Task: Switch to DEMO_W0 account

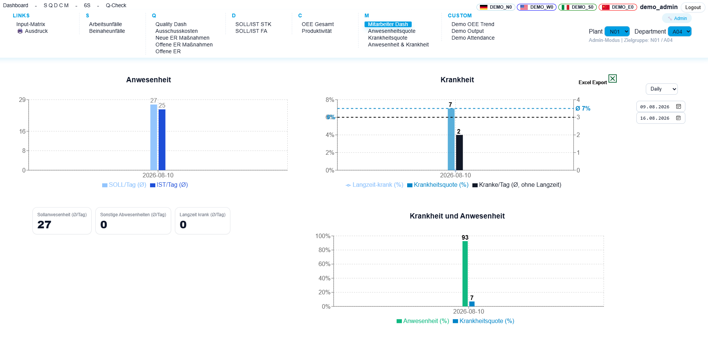Action: tap(536, 7)
